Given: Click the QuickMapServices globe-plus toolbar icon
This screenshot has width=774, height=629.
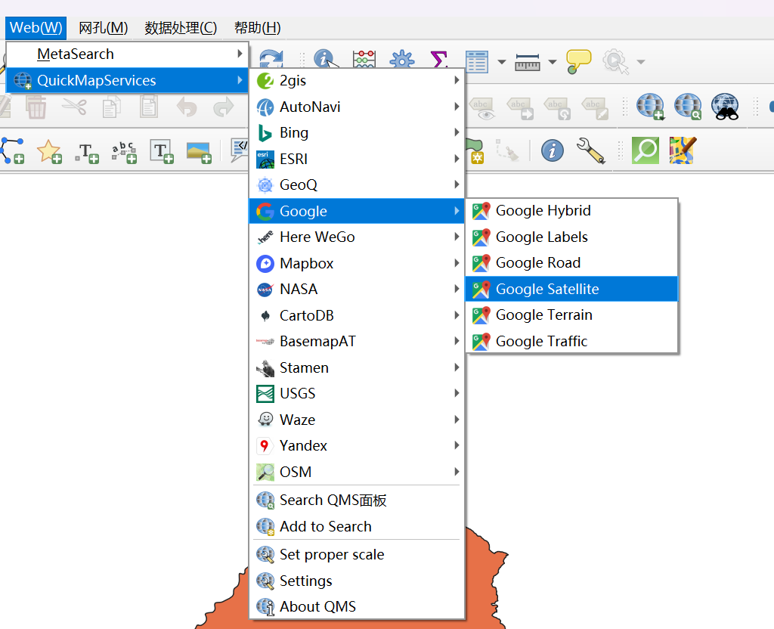Looking at the screenshot, I should [650, 107].
